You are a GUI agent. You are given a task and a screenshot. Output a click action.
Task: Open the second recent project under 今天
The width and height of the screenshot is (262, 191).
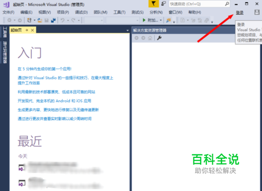[60, 183]
